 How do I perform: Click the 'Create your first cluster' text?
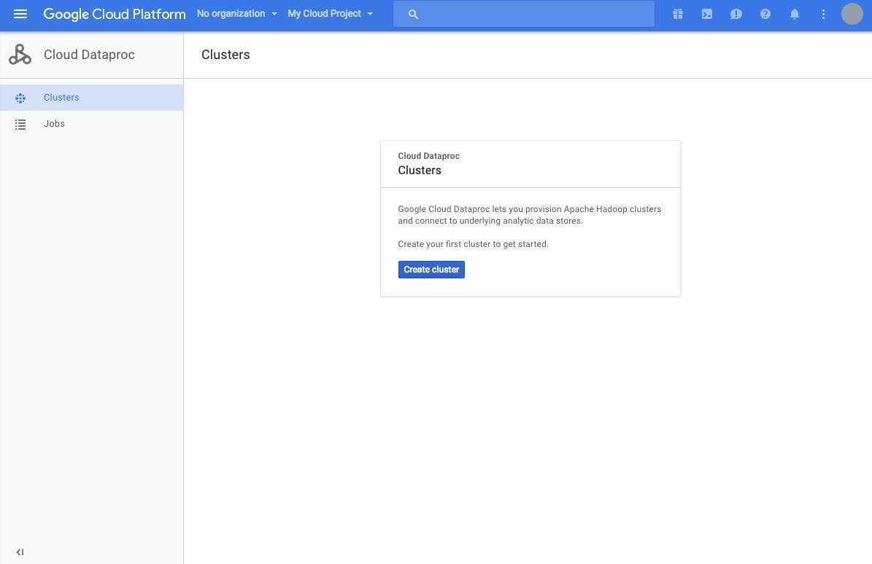[474, 244]
